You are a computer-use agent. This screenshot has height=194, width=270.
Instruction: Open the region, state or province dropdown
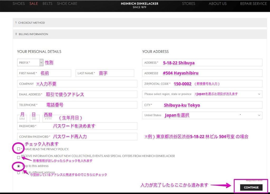pos(202,94)
